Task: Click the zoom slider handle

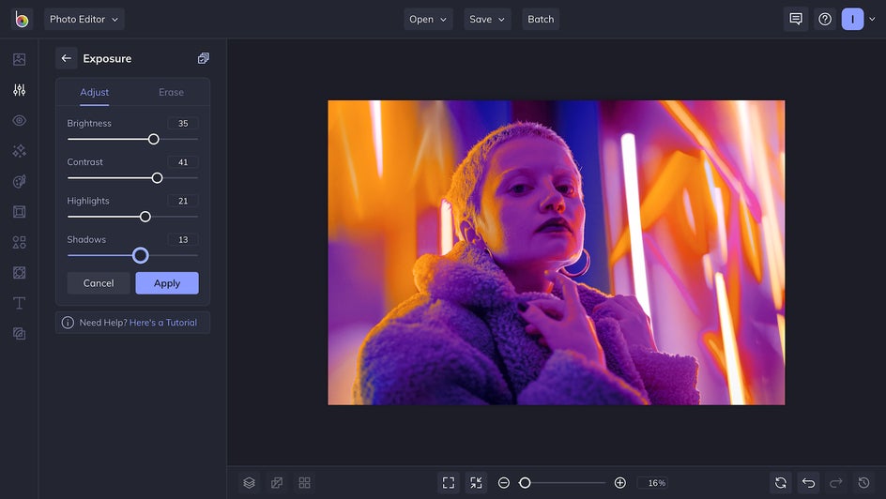Action: point(525,483)
